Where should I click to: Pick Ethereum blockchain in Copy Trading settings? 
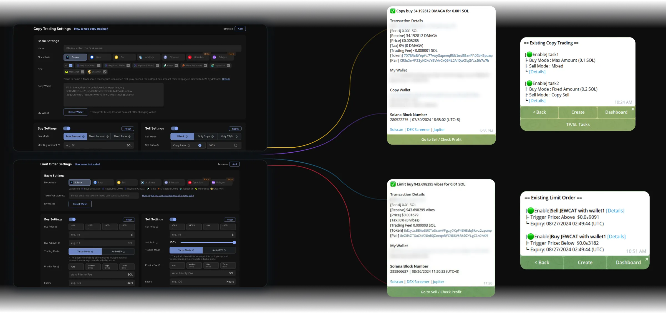[x=174, y=57]
